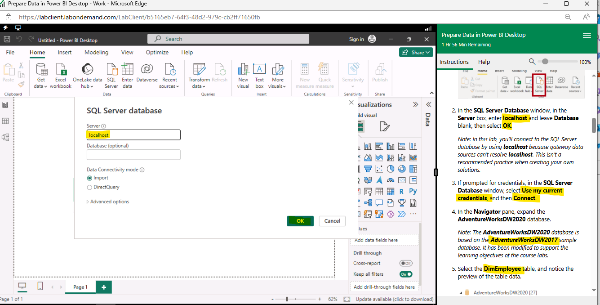Viewport: 600px width, 305px height.
Task: Select the matrix visualization
Action: [391, 192]
